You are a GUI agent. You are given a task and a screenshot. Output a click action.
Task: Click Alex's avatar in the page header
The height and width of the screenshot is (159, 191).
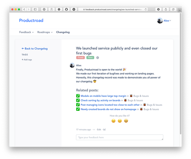160,21
